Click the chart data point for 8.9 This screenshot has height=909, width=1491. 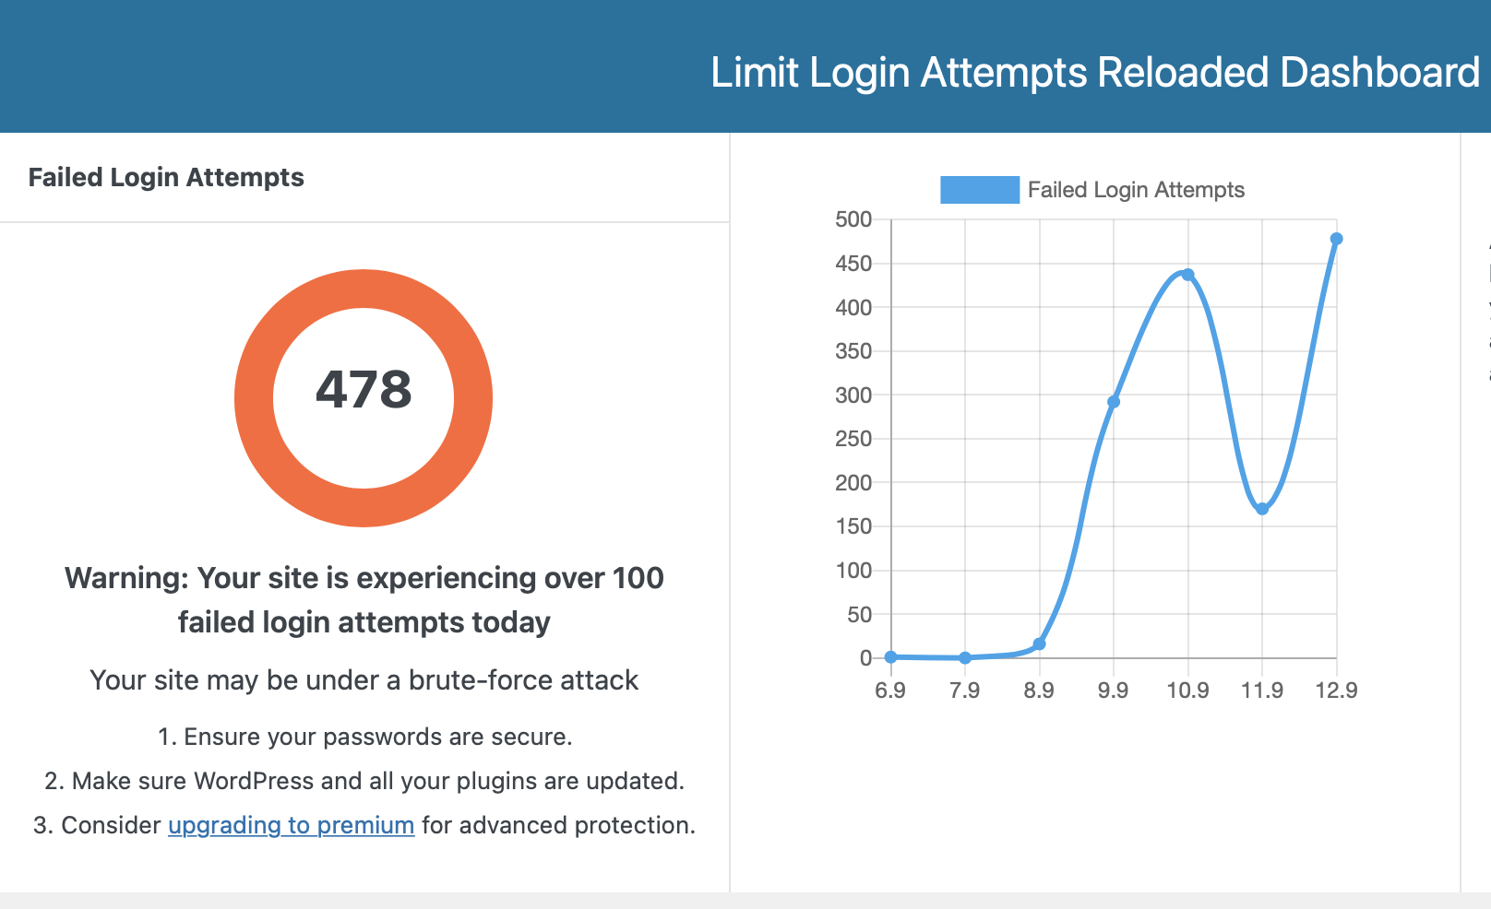[x=1039, y=644]
